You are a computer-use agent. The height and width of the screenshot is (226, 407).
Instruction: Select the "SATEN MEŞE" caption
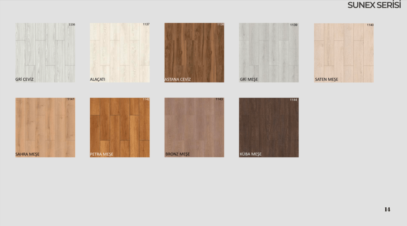pos(326,79)
